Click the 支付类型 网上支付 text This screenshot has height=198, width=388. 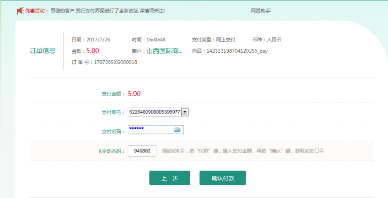click(214, 40)
